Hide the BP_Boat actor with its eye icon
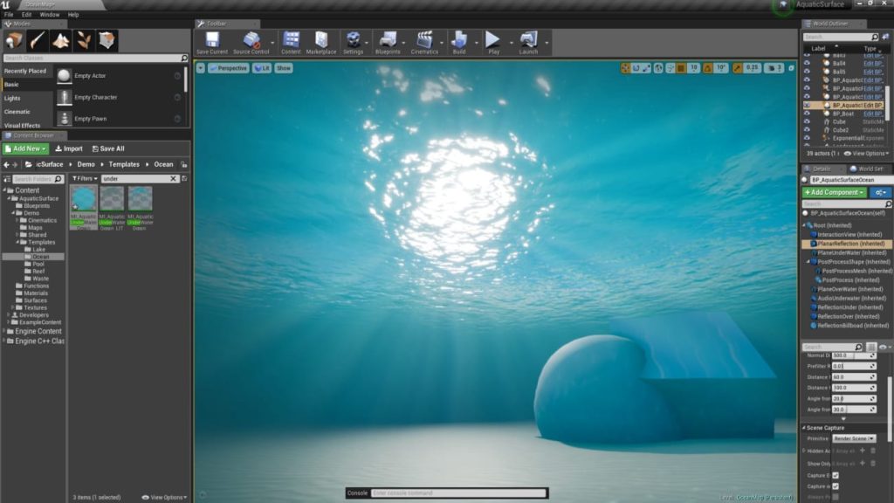The width and height of the screenshot is (894, 503). (808, 114)
